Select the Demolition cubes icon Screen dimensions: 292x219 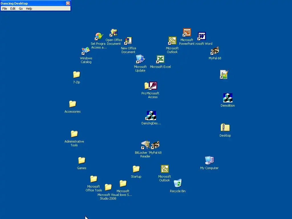pyautogui.click(x=228, y=98)
